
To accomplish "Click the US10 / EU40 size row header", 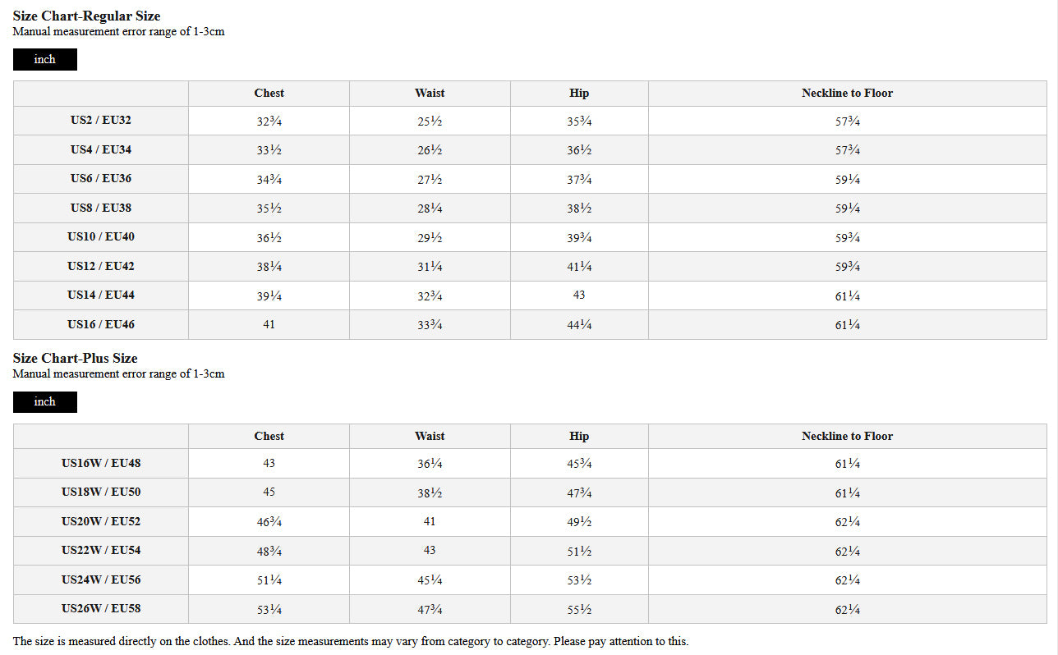I will point(101,237).
